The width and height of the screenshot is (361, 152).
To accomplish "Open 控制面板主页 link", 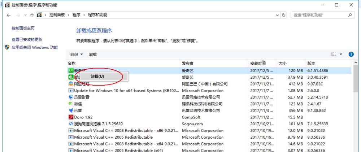I will coord(23,28).
